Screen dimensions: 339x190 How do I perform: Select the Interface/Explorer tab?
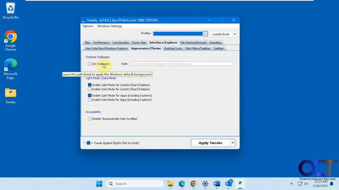pyautogui.click(x=163, y=43)
